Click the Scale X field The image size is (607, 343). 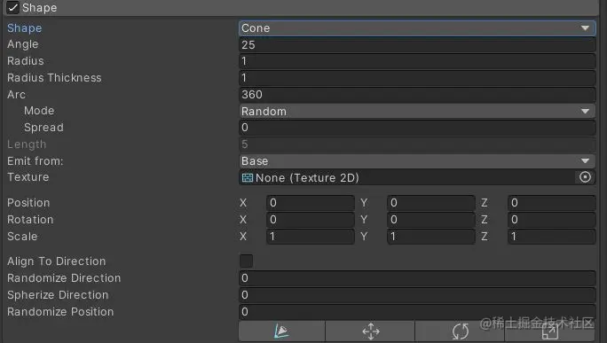point(310,237)
